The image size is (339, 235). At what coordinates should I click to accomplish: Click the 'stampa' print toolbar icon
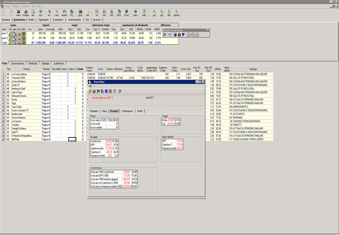26,12
